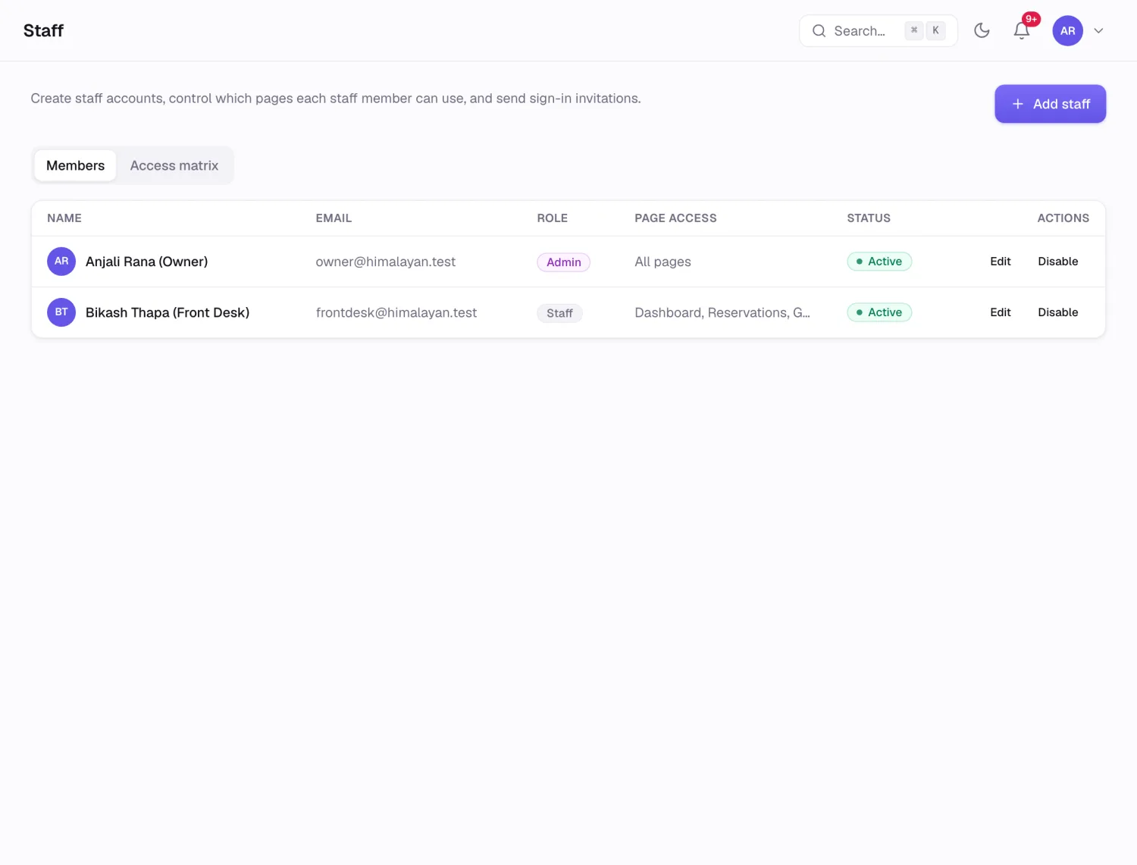The image size is (1137, 865).
Task: Click Bikash Thapa's BT avatar
Action: [61, 312]
